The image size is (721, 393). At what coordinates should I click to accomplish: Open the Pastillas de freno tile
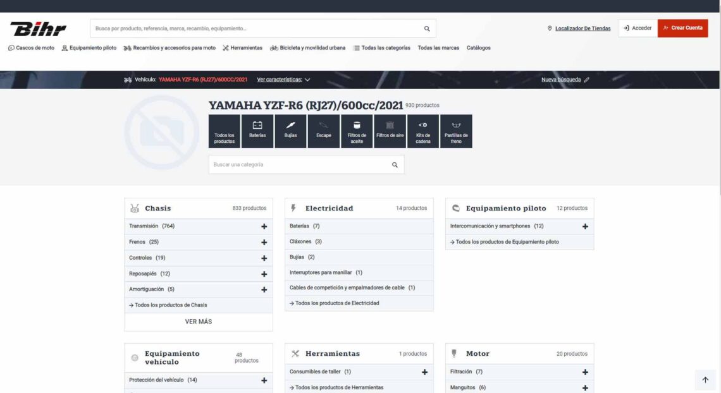click(456, 131)
